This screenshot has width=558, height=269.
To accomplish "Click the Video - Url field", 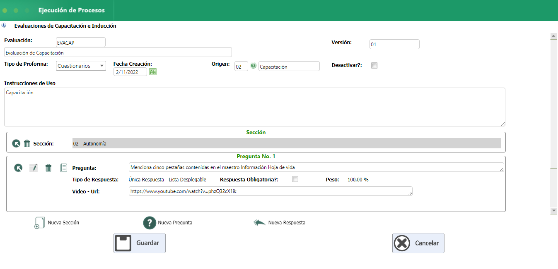I will point(271,191).
